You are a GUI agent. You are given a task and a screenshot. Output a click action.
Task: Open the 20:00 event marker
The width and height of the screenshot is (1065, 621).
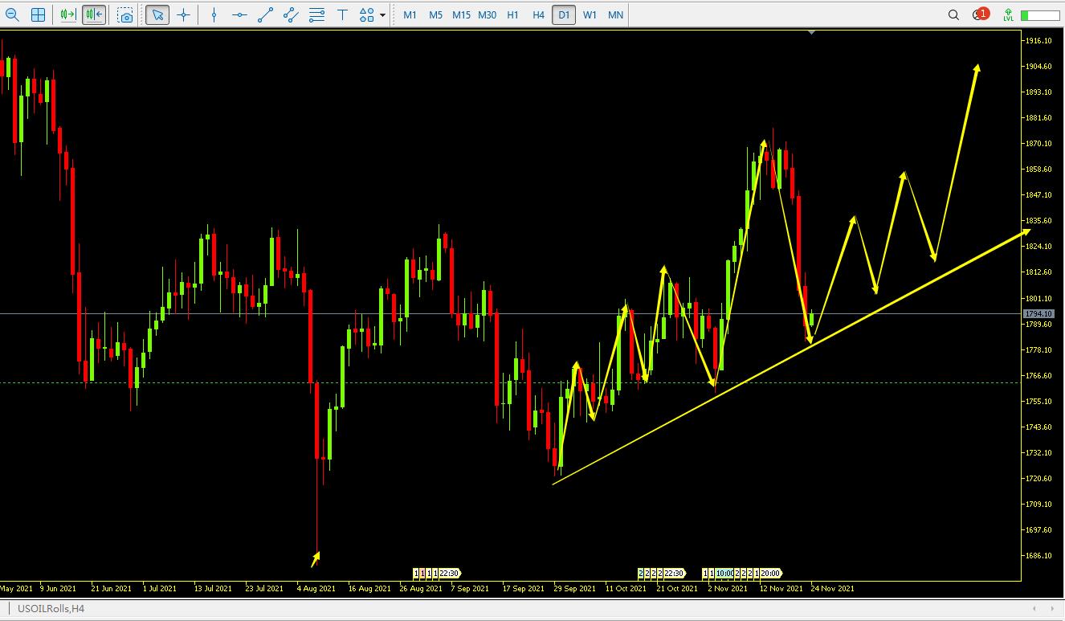click(771, 574)
